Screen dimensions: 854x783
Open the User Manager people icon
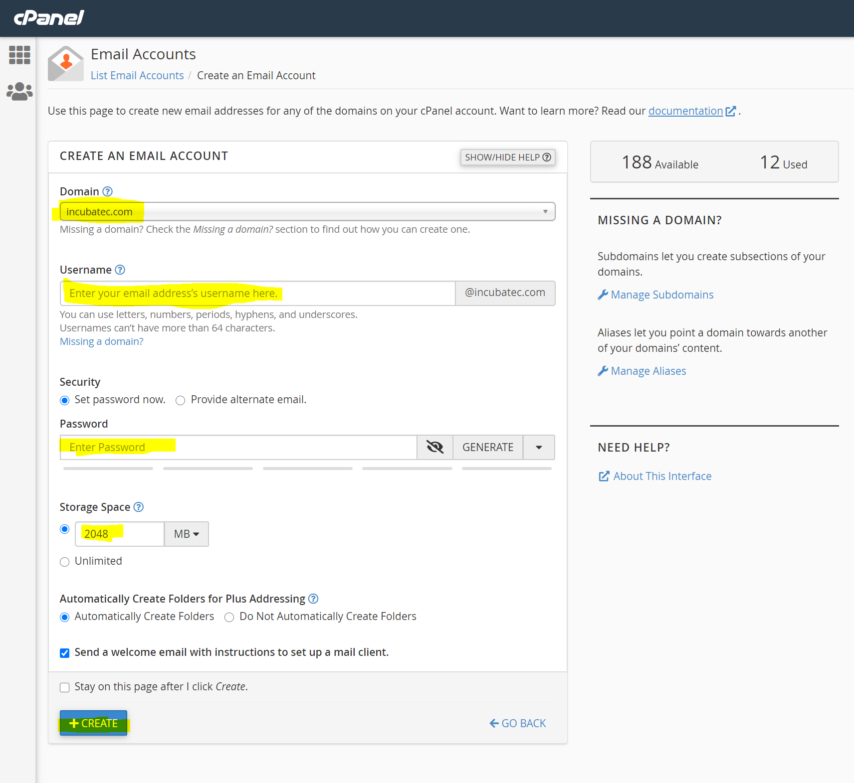19,92
